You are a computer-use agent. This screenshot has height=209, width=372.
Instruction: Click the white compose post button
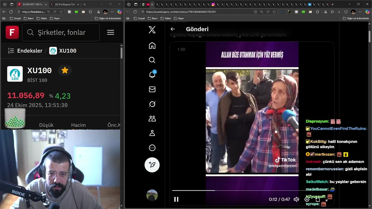click(152, 165)
